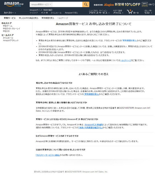Click FAQ heading 買取申込時に提供した個人情報の扱いはどうなりますか

[61, 102]
